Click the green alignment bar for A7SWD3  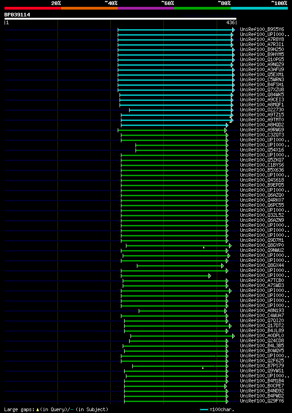pos(174,286)
